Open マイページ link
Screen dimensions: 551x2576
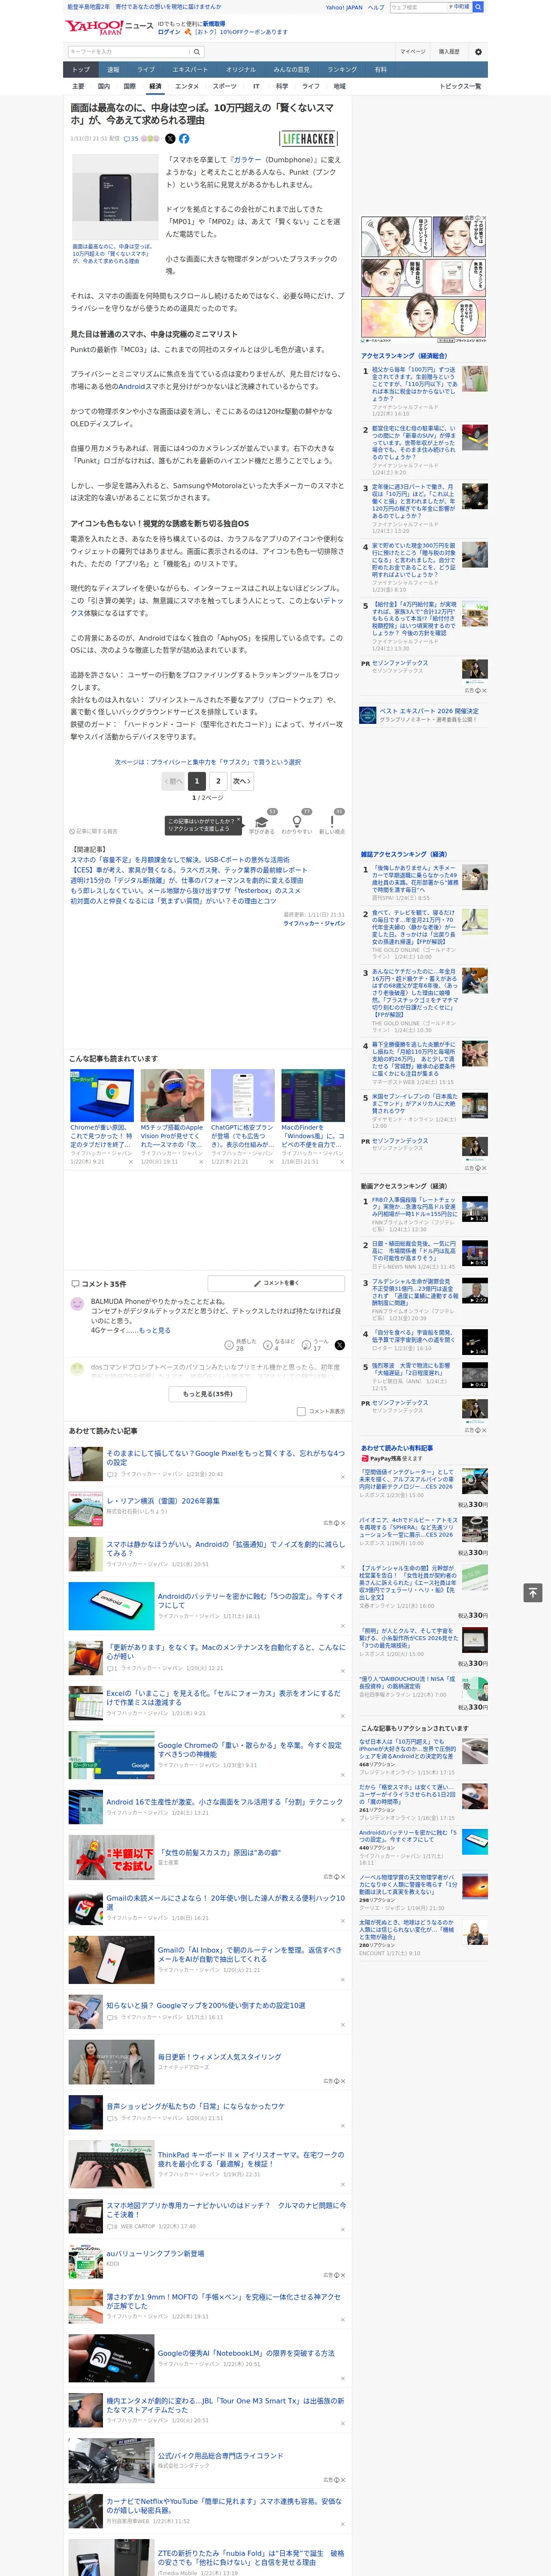(412, 52)
